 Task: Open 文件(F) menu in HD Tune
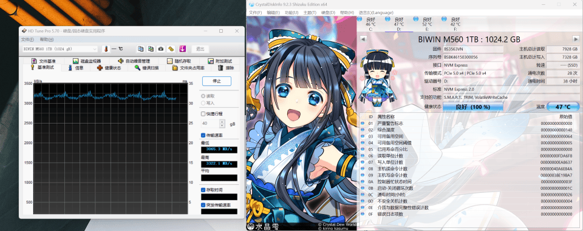27,39
